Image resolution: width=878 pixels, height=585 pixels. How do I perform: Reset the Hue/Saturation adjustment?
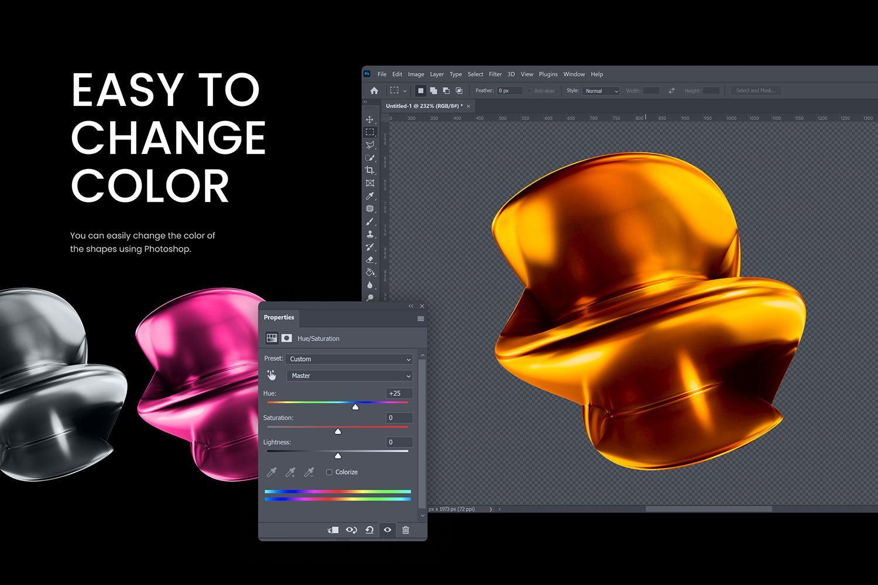point(369,529)
